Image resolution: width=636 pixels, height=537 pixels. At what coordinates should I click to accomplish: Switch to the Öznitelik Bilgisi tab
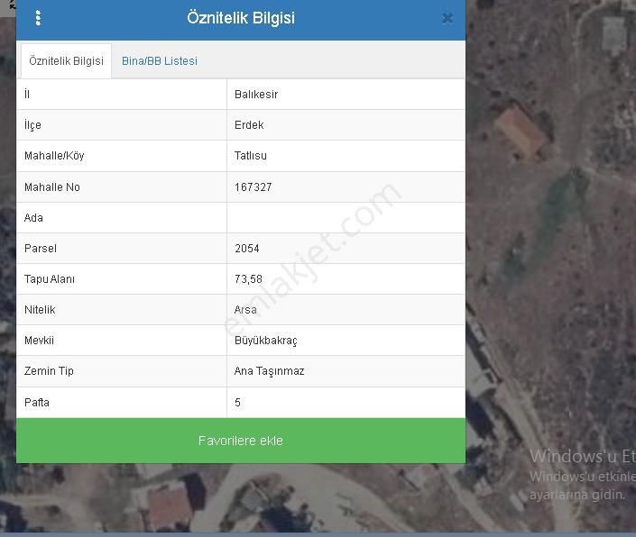66,60
